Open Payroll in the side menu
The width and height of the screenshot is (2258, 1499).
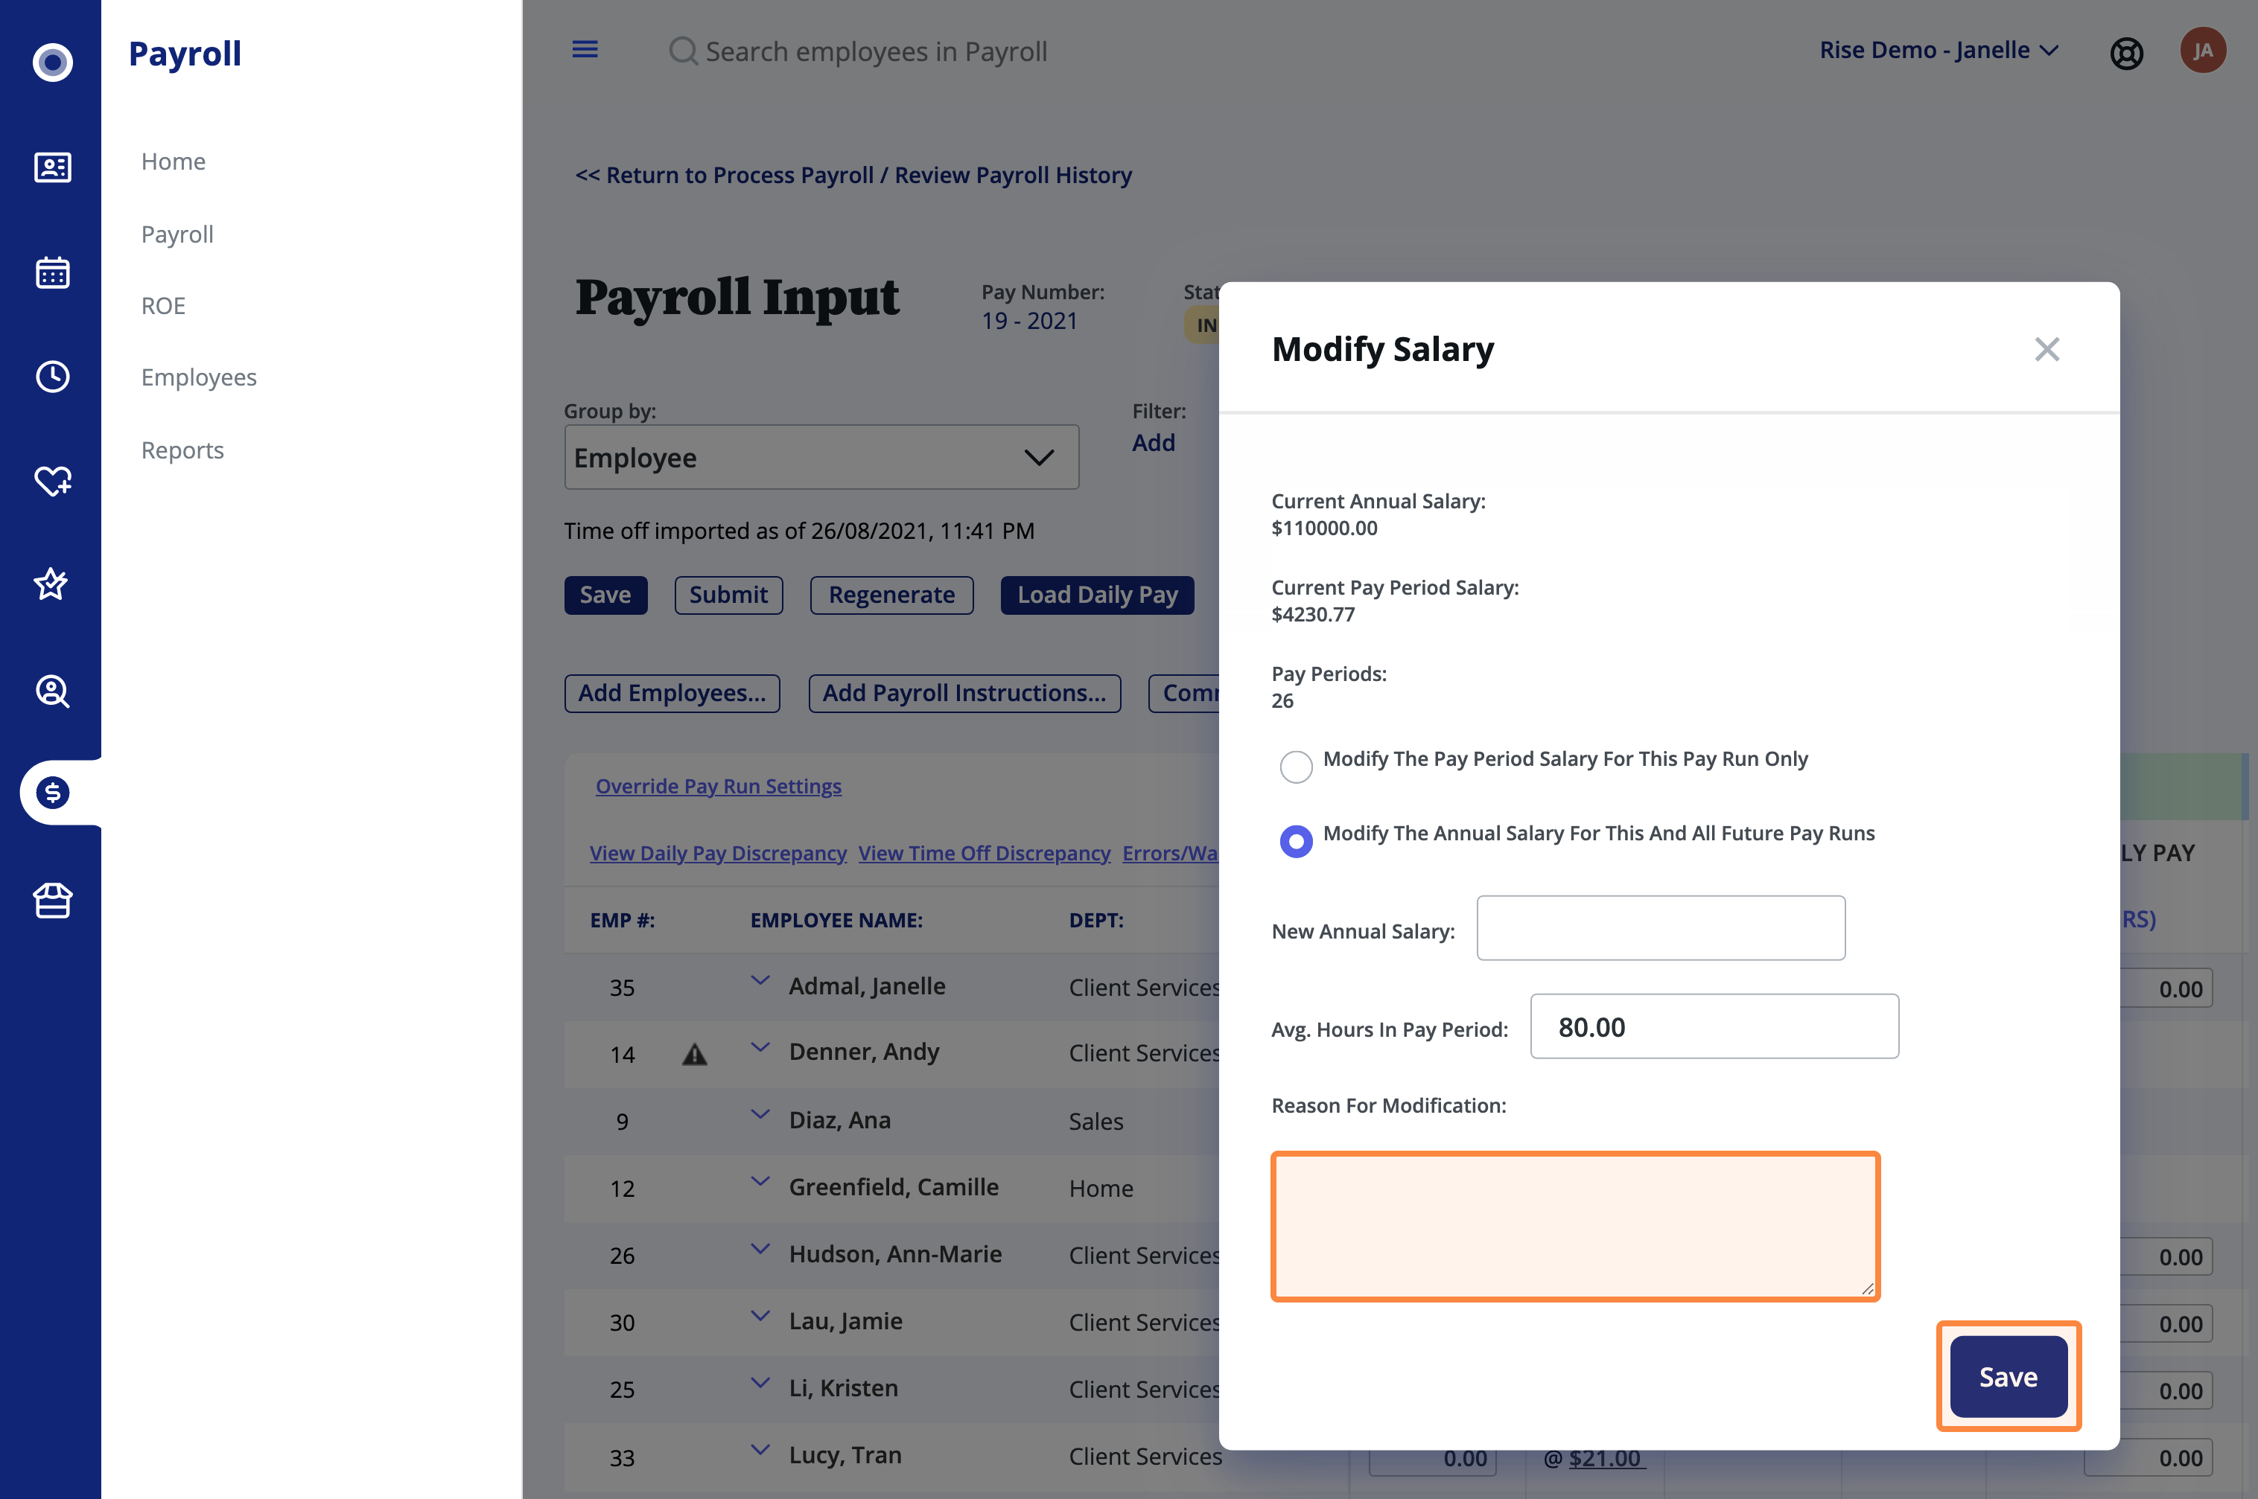coord(177,234)
